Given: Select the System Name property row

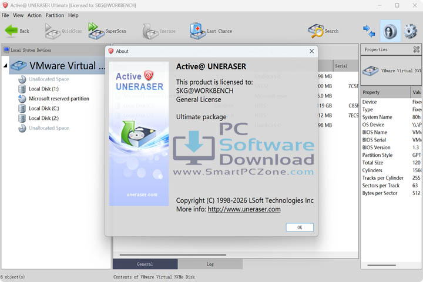Looking at the screenshot, I should 391,117.
